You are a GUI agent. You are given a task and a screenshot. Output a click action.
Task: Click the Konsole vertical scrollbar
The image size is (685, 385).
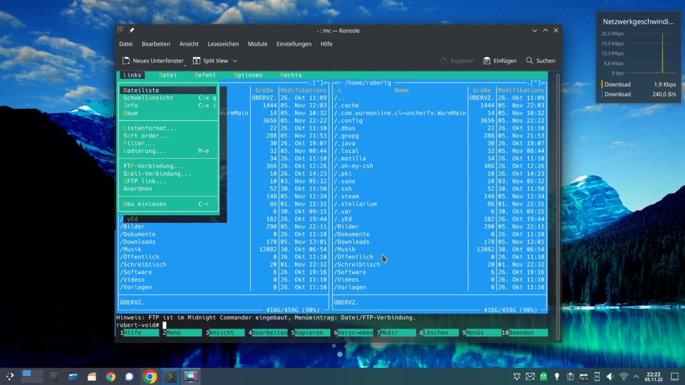[557, 206]
